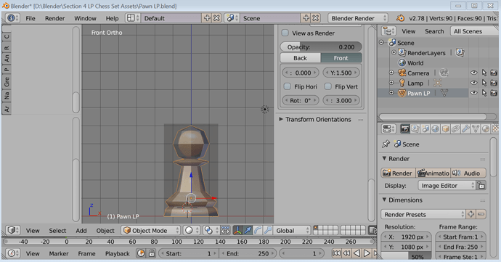501x262 pixels.
Task: Open the Blender Render engine dropdown
Action: click(358, 18)
